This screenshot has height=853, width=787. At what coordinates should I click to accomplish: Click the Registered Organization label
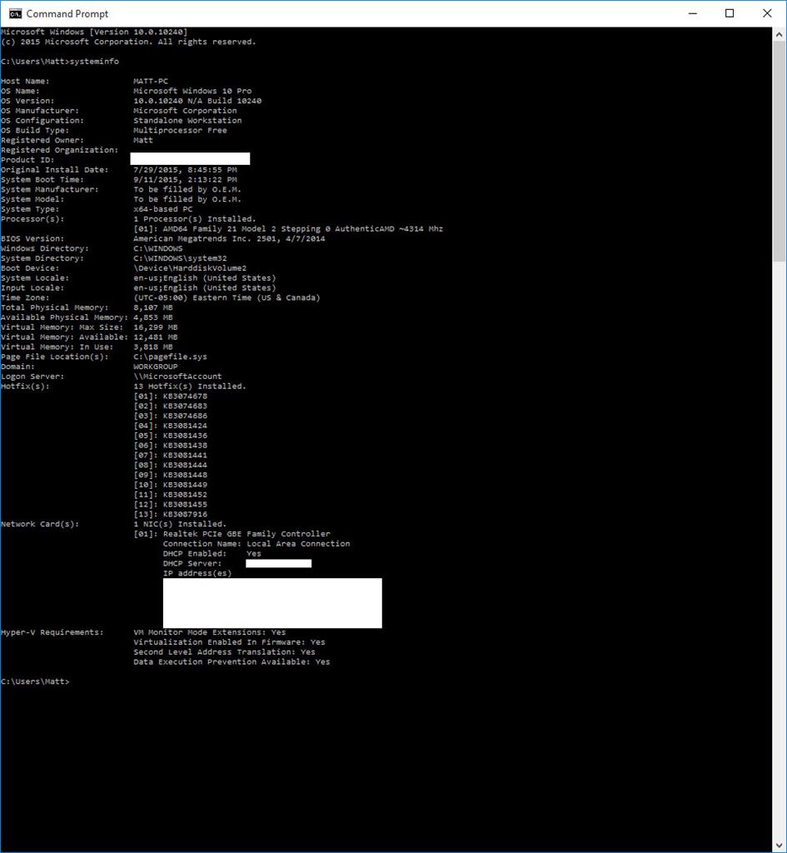coord(59,150)
